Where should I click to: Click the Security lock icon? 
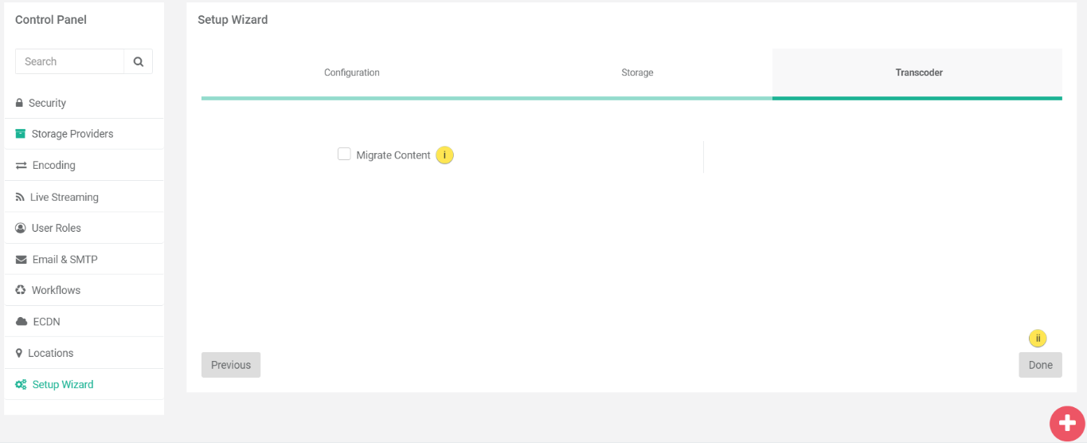20,103
